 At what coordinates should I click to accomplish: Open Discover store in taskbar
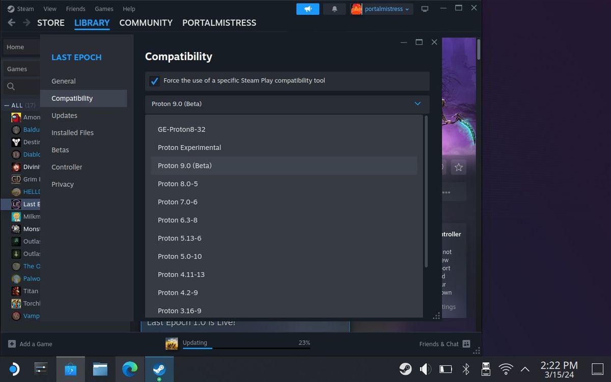pos(70,369)
